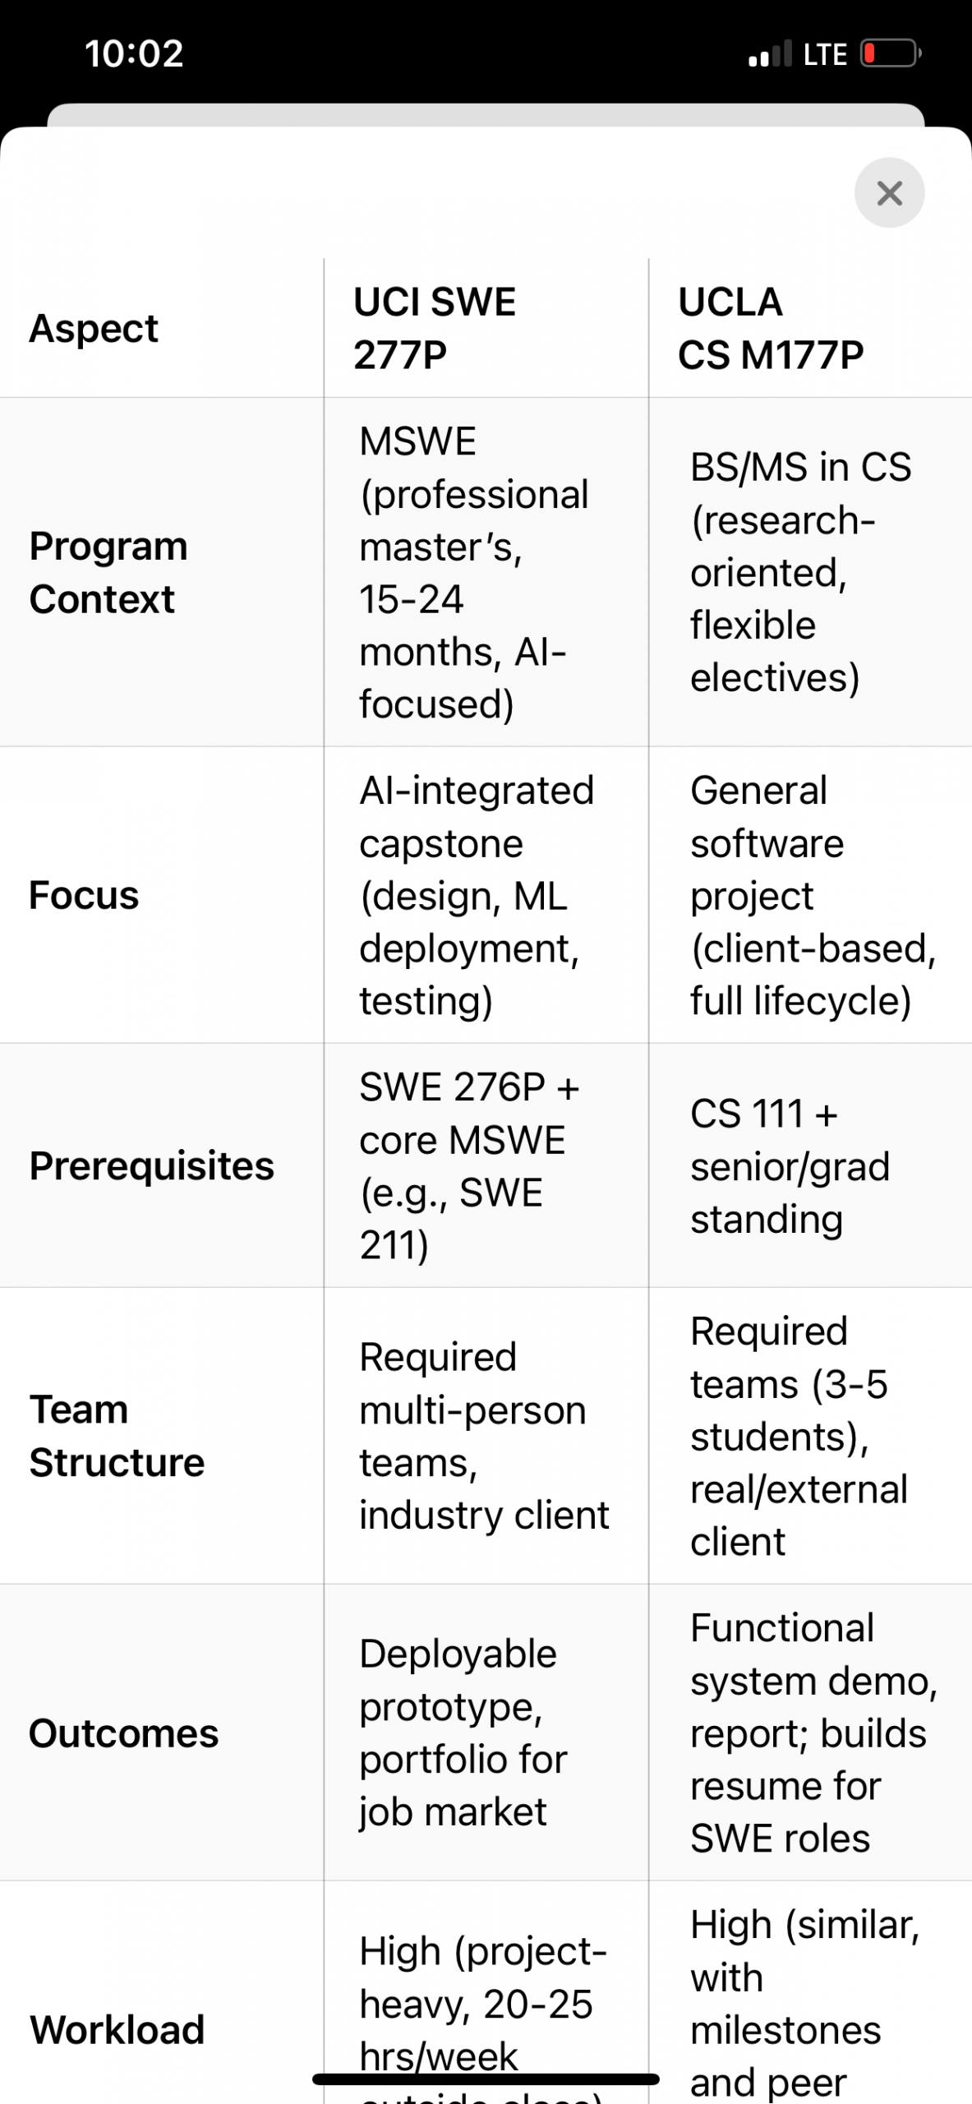The height and width of the screenshot is (2104, 972).
Task: Tap the LTE network indicator
Action: (825, 54)
